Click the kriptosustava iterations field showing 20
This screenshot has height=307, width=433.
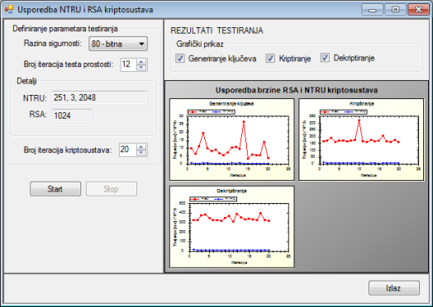click(128, 149)
